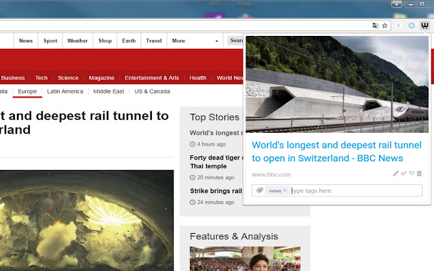Delete the bookmark with trash icon
The image size is (434, 271).
click(x=419, y=173)
